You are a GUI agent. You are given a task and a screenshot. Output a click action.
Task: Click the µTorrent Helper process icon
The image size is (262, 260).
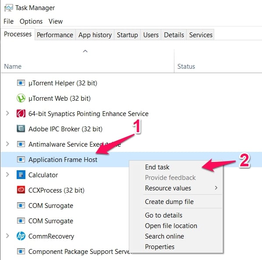(21, 83)
